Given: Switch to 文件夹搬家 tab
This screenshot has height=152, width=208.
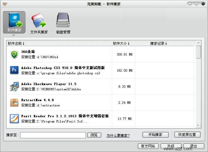Looking at the screenshot, I should tap(39, 23).
